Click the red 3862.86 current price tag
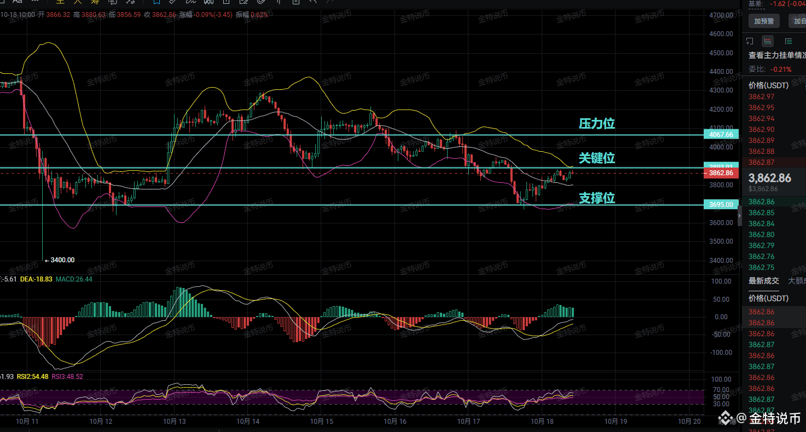This screenshot has width=806, height=432. coord(722,173)
